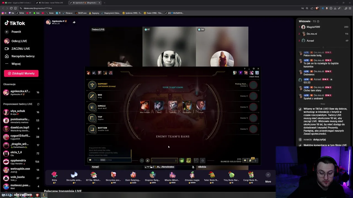Image resolution: width=353 pixels, height=198 pixels.
Task: Open Agnieszka K's profile avatar in the header
Action: pyautogui.click(x=48, y=22)
